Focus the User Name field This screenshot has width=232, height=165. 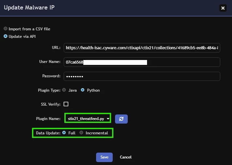142,62
